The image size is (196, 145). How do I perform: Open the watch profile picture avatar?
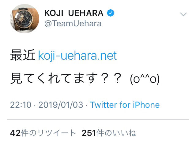click(x=26, y=19)
